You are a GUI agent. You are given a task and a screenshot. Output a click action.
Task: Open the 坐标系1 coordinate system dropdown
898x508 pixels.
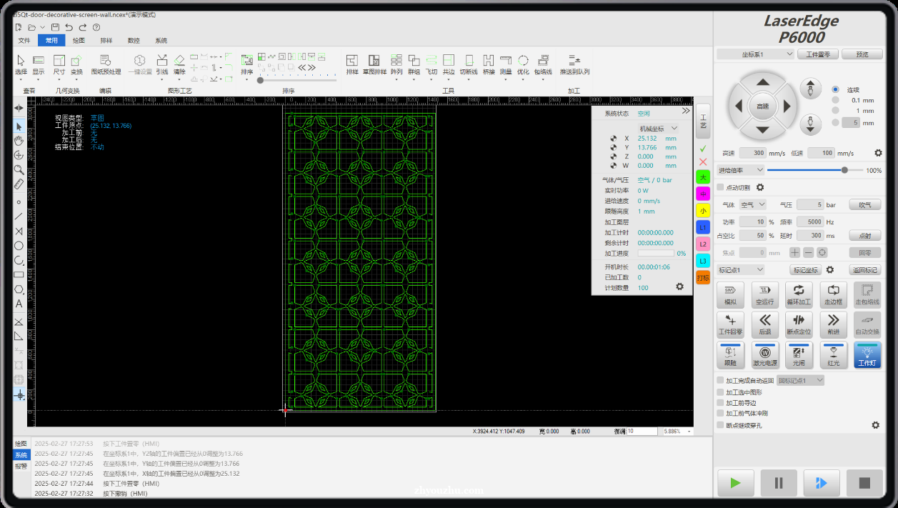[x=756, y=54]
